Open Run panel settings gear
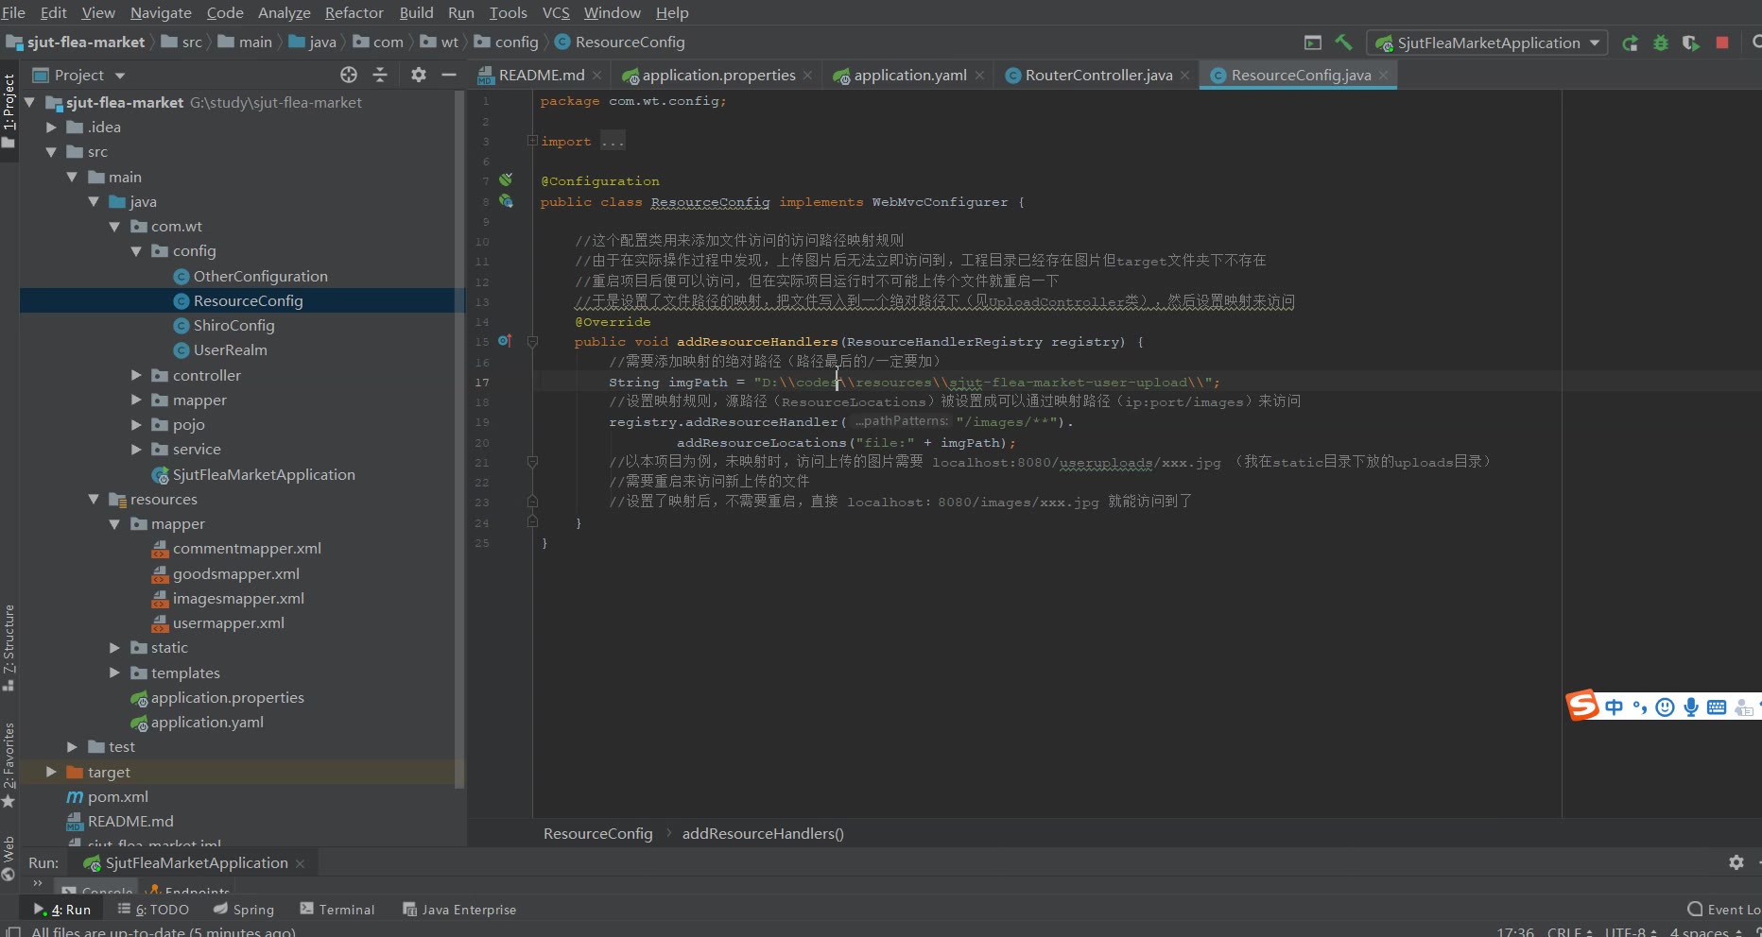Viewport: 1762px width, 937px height. coord(1736,862)
